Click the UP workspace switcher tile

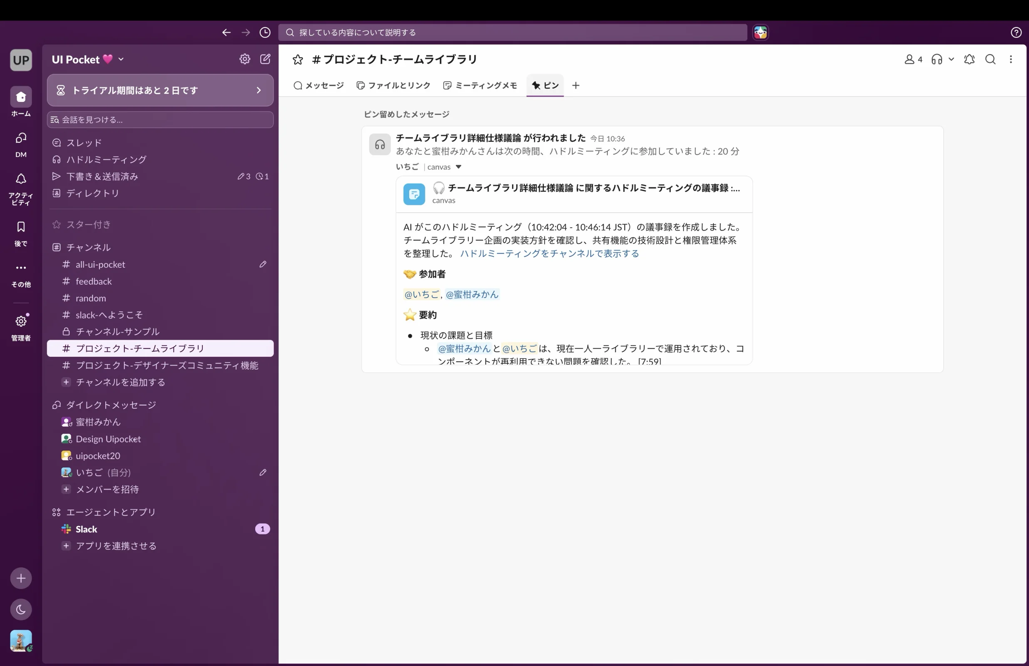[21, 60]
